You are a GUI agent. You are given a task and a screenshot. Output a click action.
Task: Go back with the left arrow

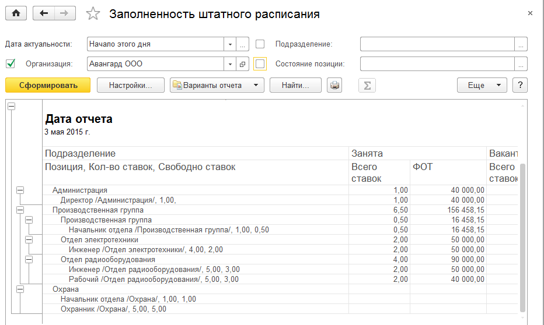(x=44, y=14)
